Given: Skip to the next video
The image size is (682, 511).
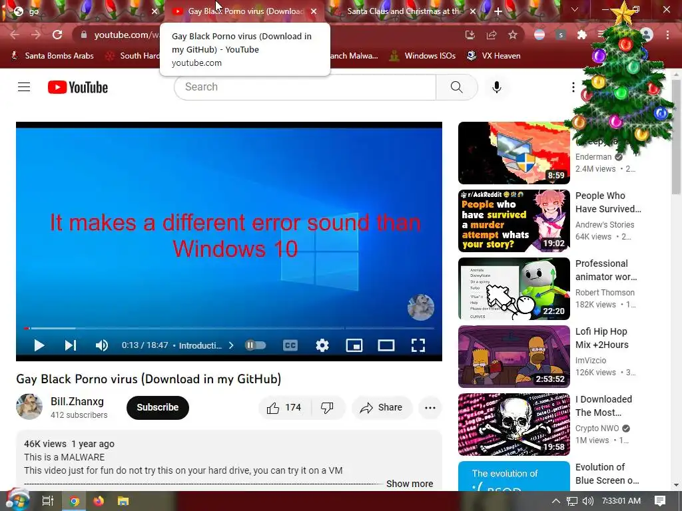Looking at the screenshot, I should (x=71, y=345).
